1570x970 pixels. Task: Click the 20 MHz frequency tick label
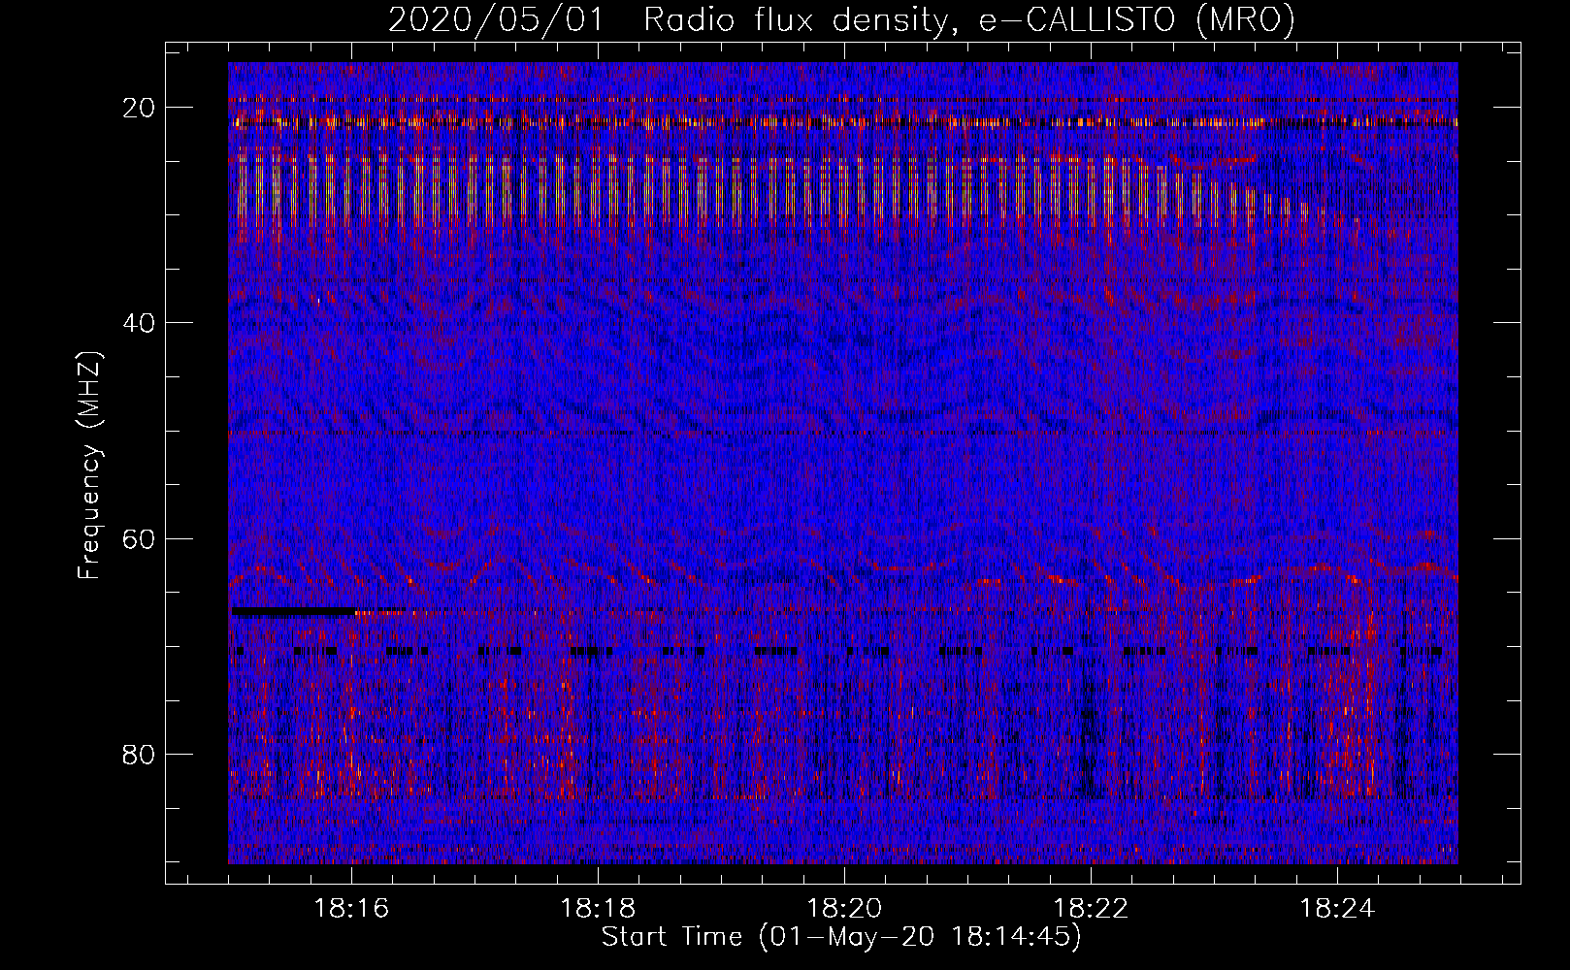(139, 108)
